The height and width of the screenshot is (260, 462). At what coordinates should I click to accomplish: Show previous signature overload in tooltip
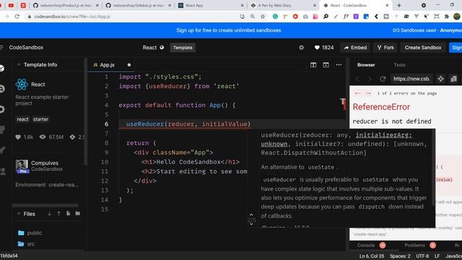[x=251, y=215]
